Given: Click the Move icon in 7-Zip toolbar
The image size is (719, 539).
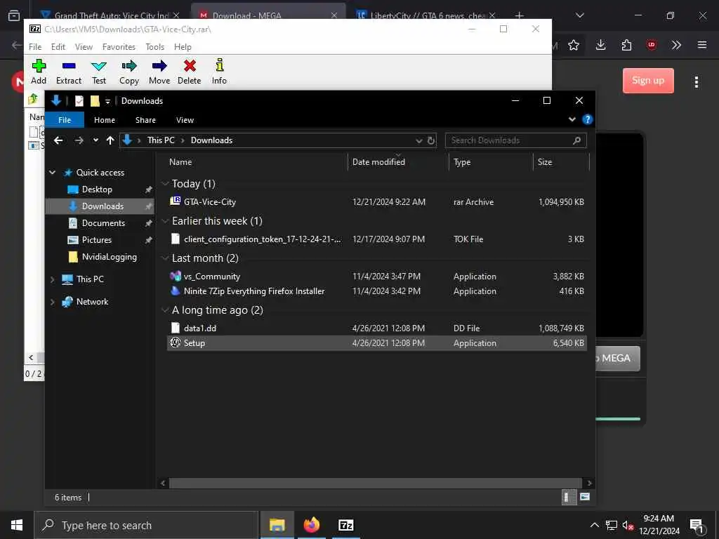Looking at the screenshot, I should (159, 72).
